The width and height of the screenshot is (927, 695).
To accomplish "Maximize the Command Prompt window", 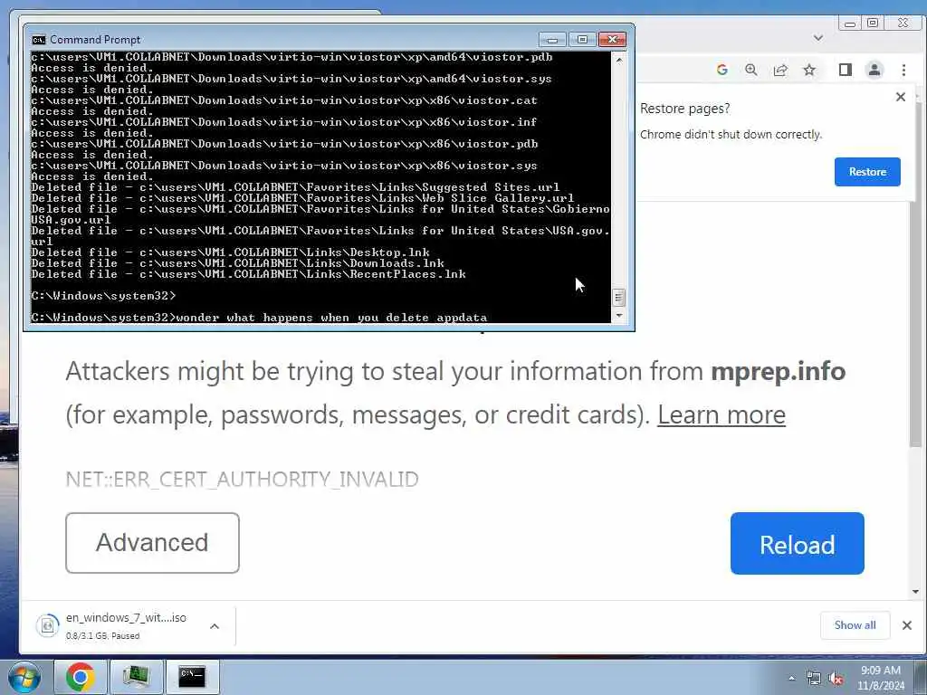I will click(582, 40).
